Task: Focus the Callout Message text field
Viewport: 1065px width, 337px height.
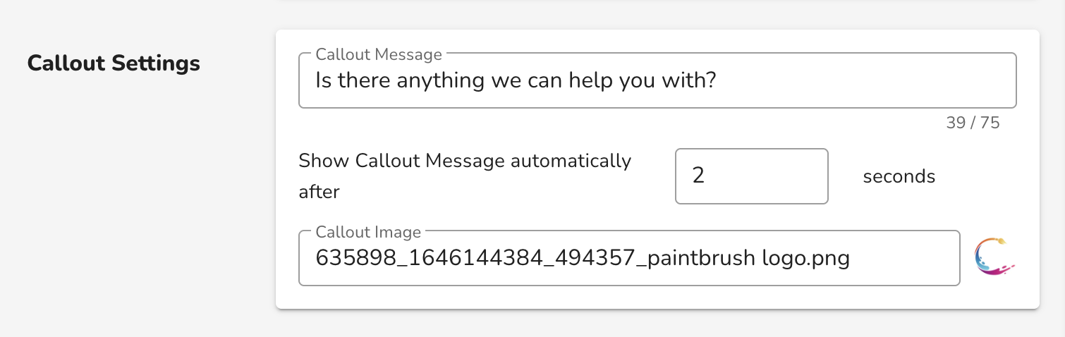Action: coord(657,80)
